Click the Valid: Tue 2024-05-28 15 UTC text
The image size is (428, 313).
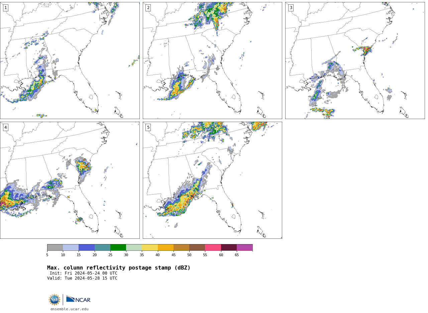82,278
